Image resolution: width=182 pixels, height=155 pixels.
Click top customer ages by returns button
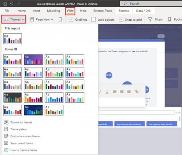coord(130,124)
